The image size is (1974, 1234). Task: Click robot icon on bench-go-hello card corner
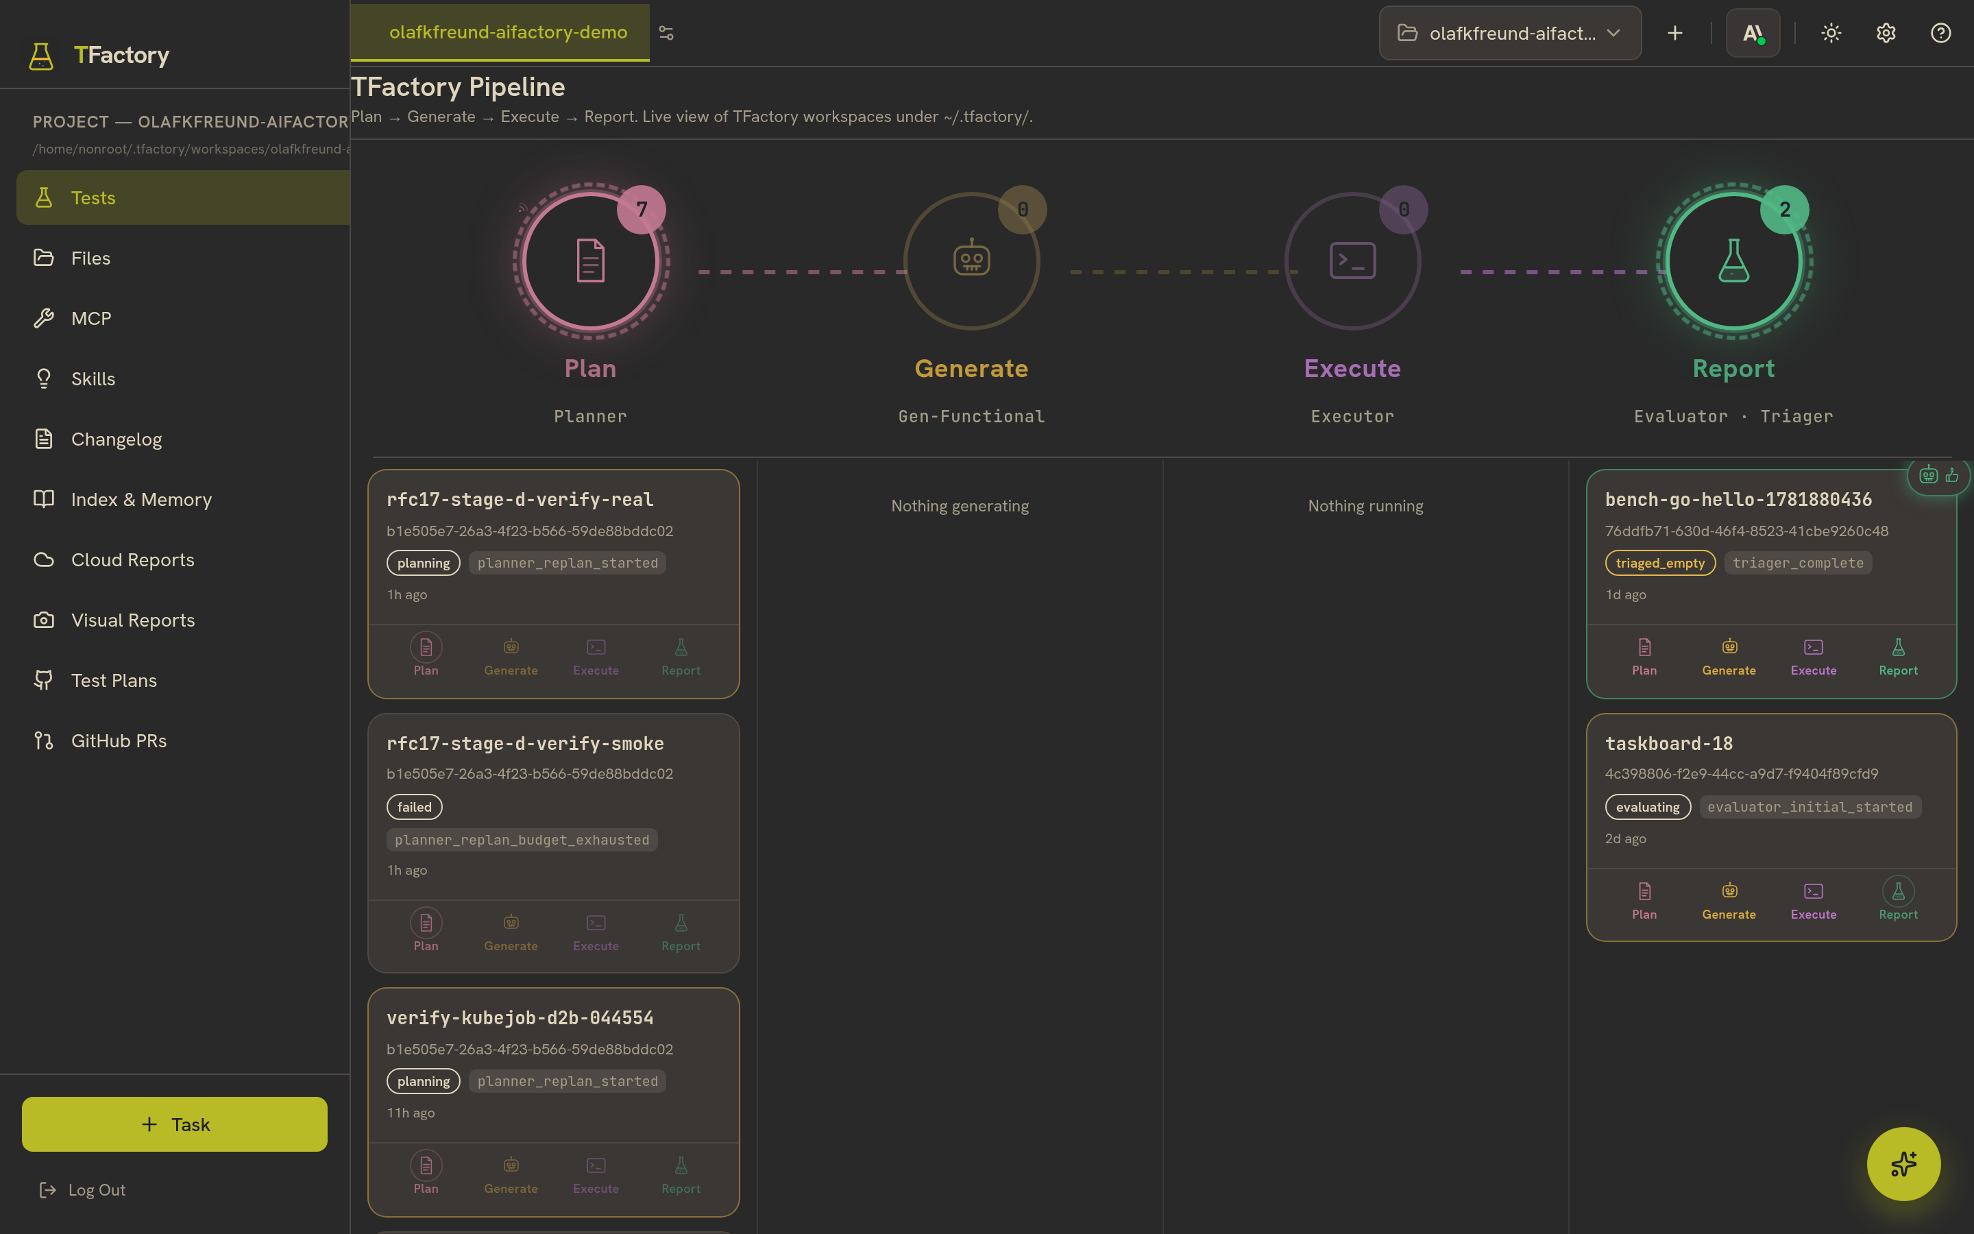click(1928, 475)
